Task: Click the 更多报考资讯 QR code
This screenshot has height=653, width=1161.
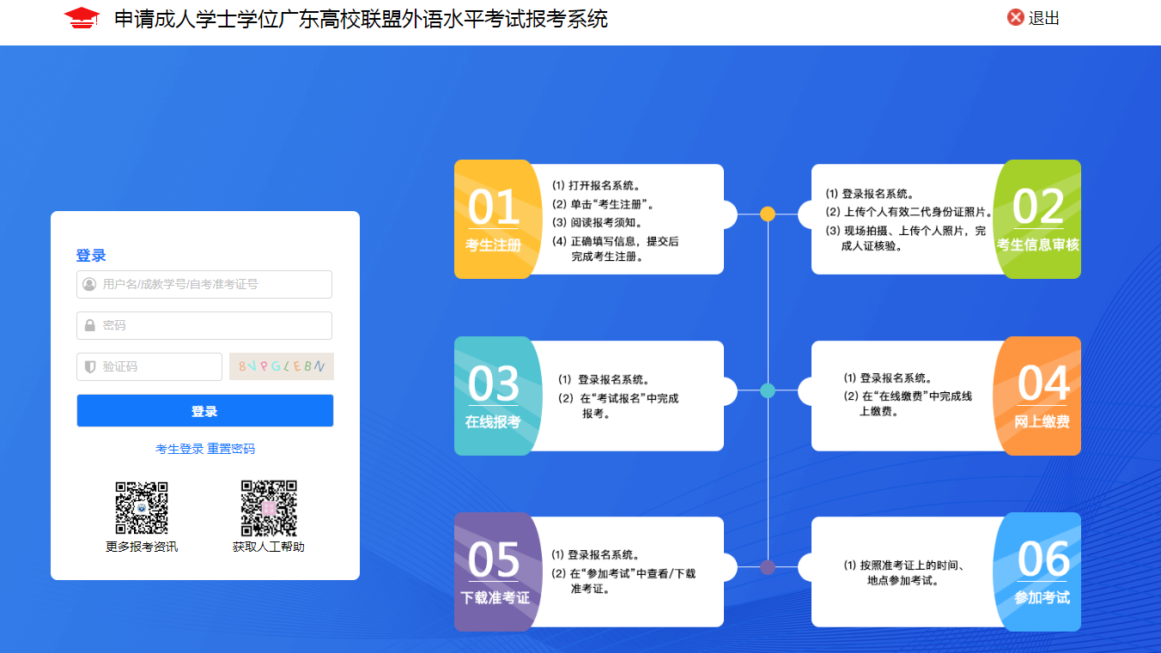Action: tap(142, 507)
